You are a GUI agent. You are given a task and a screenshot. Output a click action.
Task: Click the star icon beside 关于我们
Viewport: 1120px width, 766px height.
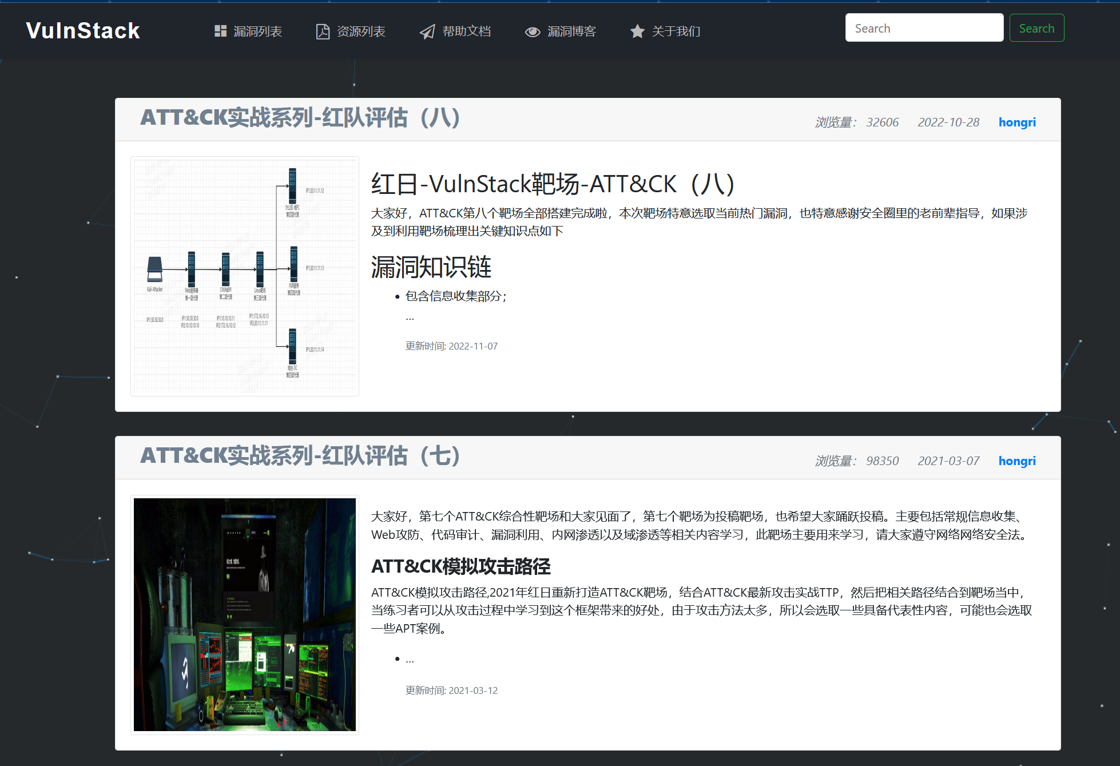tap(637, 31)
